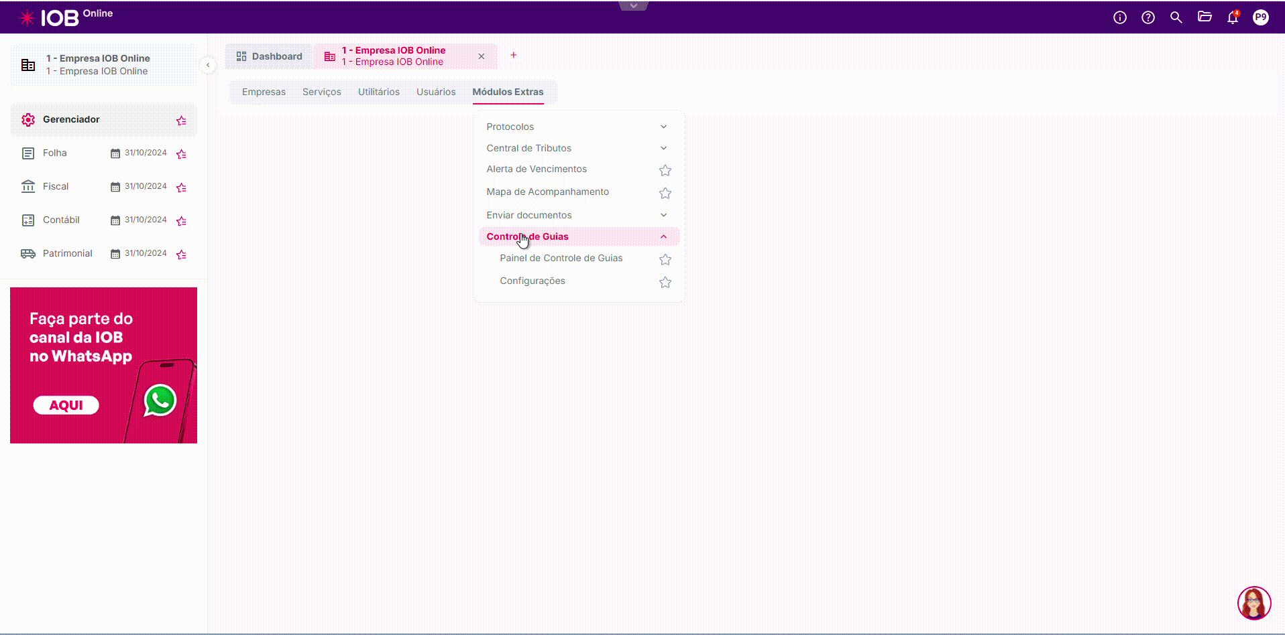Screen dimensions: 1285x635
Task: Click AQUI button on WhatsApp banner
Action: [x=66, y=405]
